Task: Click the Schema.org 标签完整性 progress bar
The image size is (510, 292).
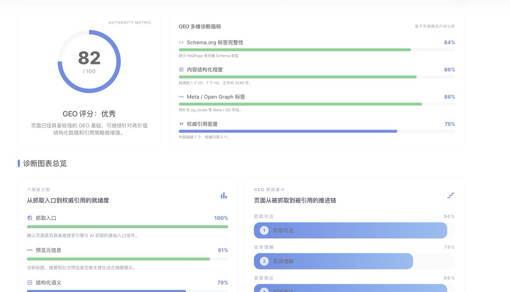Action: [x=317, y=50]
